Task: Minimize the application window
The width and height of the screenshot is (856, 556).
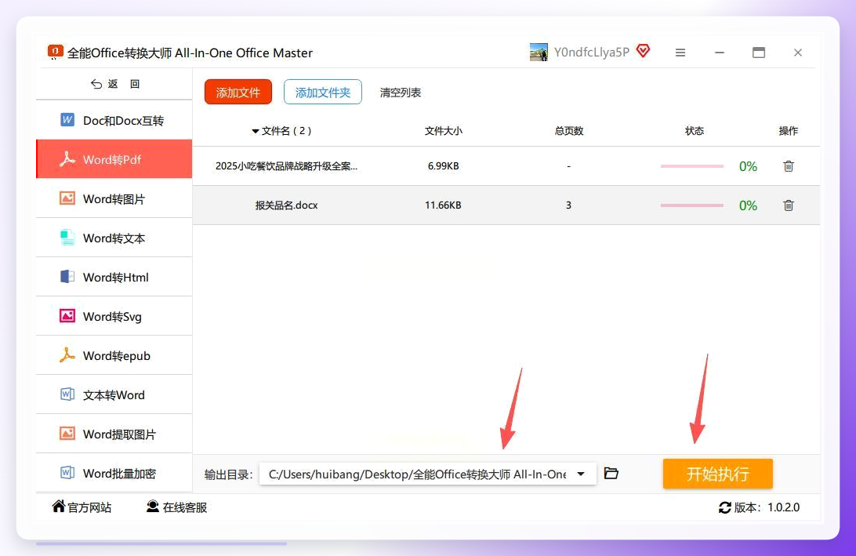Action: point(720,53)
